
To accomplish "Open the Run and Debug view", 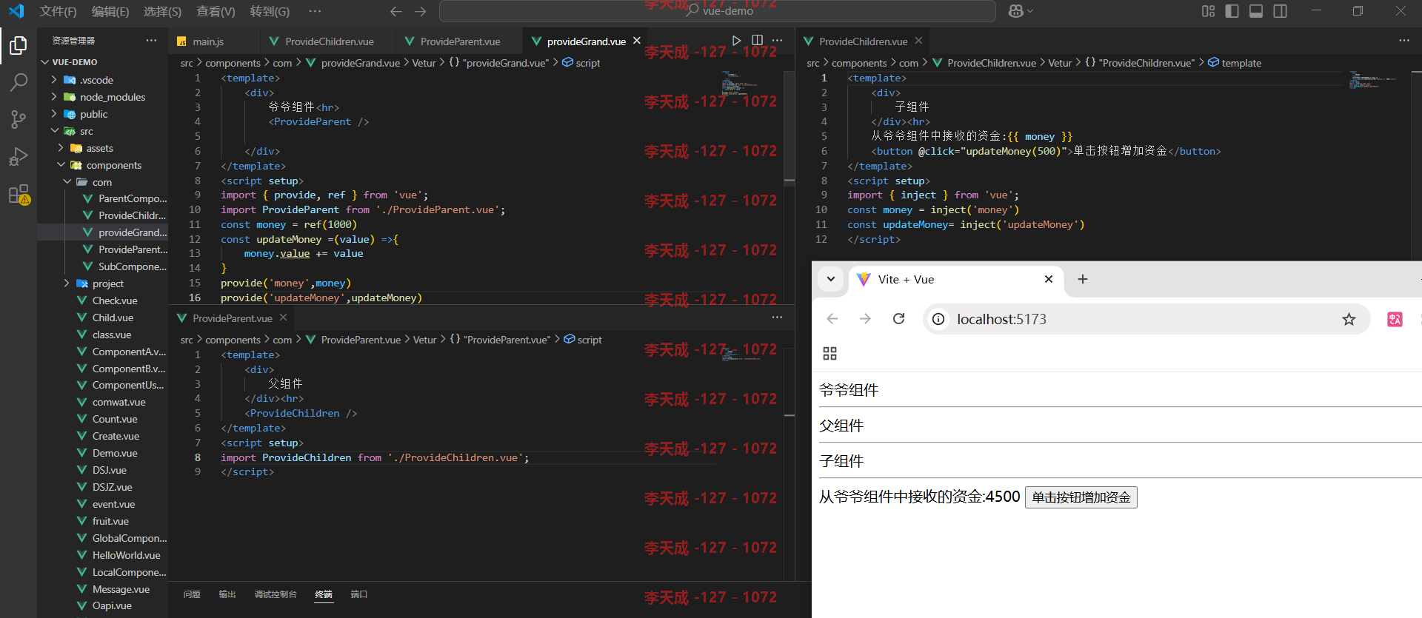I will 19,157.
